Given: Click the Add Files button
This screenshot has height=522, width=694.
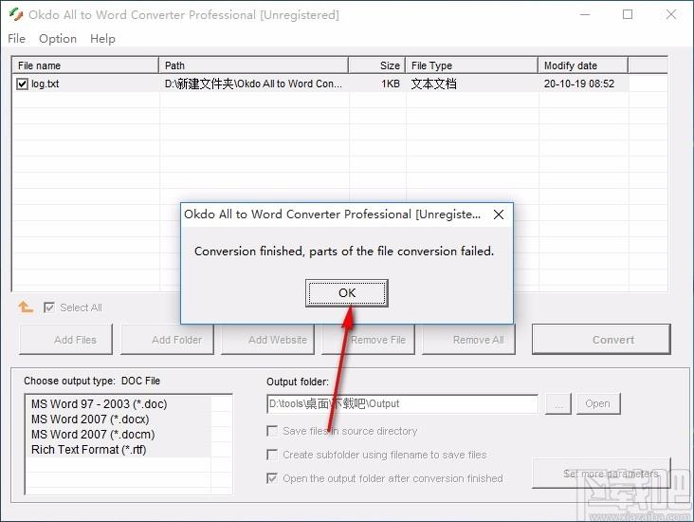Looking at the screenshot, I should click(66, 340).
